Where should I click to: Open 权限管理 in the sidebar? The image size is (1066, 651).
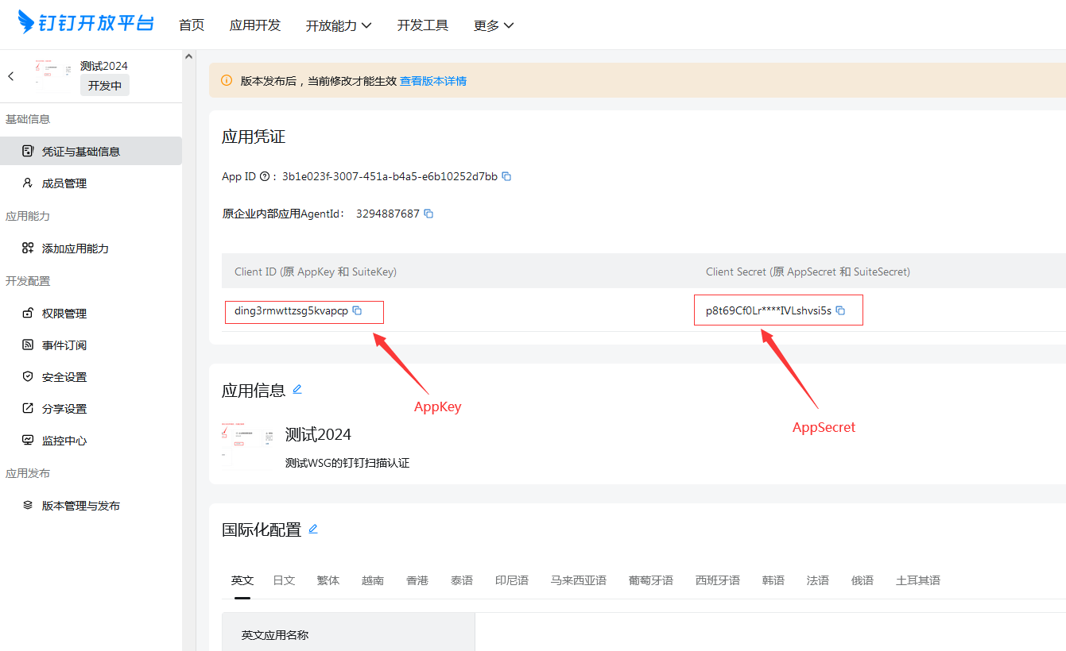[64, 314]
